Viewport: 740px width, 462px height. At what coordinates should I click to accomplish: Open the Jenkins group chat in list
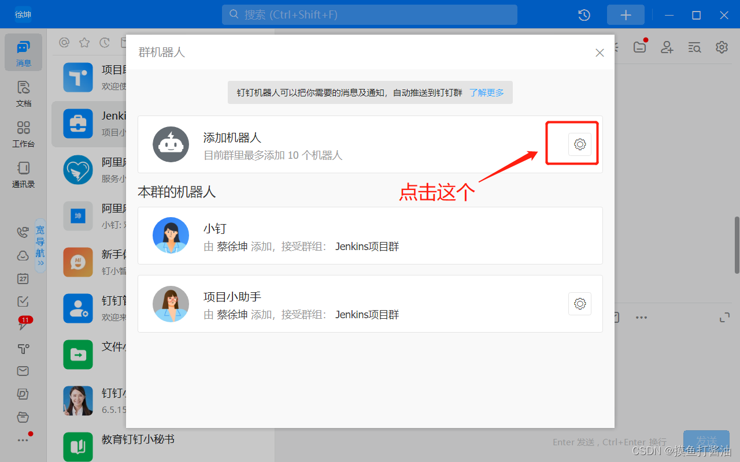pos(88,124)
